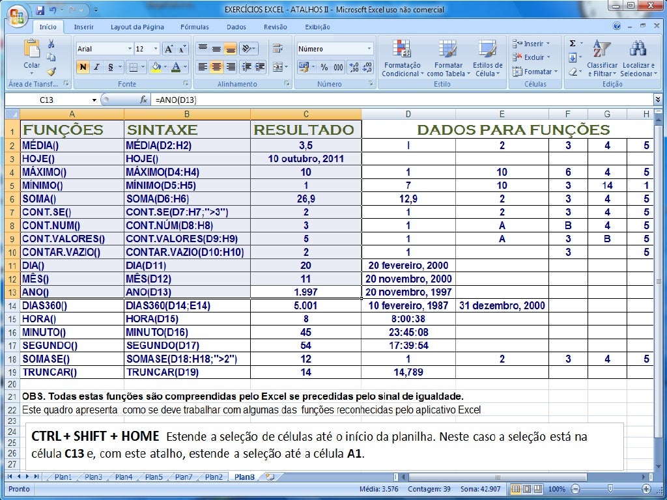Open Formatar cells menu
Image resolution: width=667 pixels, height=500 pixels.
click(534, 72)
